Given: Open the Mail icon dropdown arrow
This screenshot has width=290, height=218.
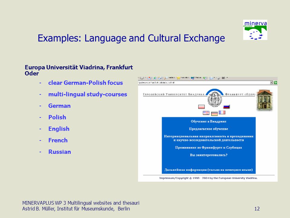Looking at the screenshot, I should pos(214,78).
